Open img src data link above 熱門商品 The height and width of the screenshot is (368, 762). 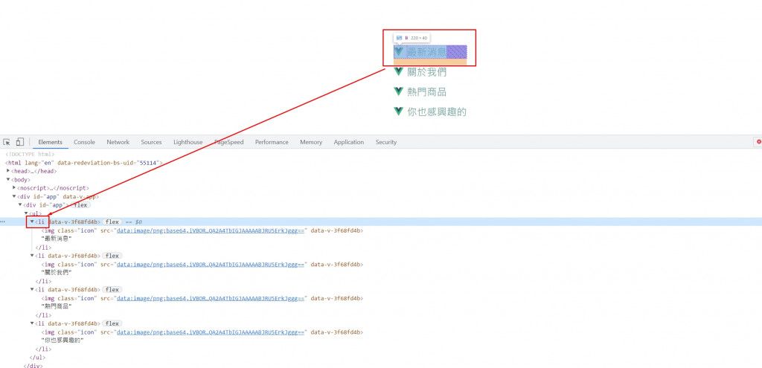(x=211, y=298)
